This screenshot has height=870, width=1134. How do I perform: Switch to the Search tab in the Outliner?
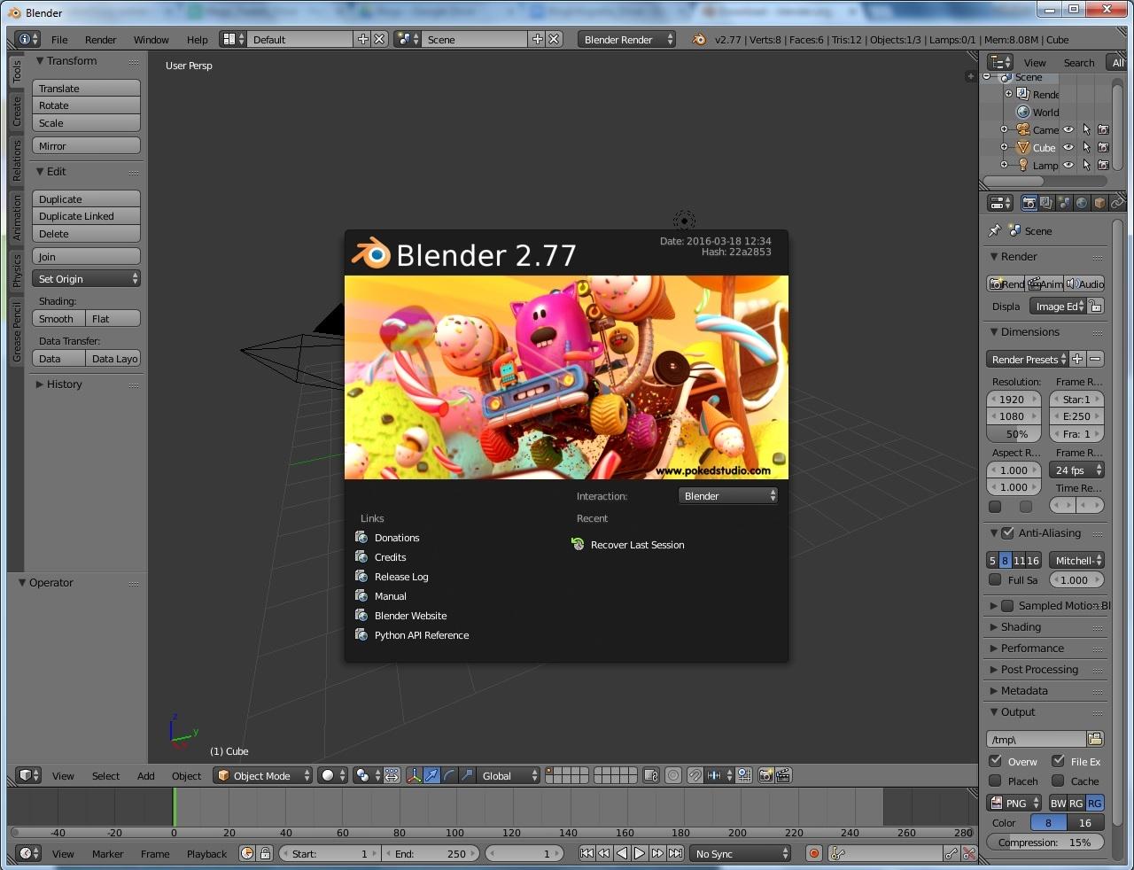coord(1079,62)
